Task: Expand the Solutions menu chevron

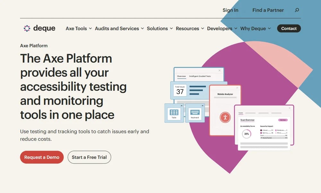Action: pyautogui.click(x=171, y=29)
